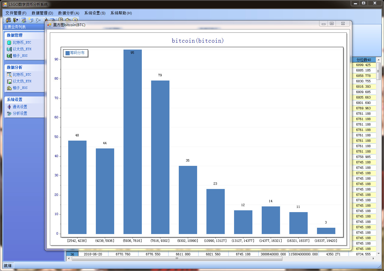Select the cell 6769.963
The height and width of the screenshot is (271, 384).
click(x=364, y=108)
